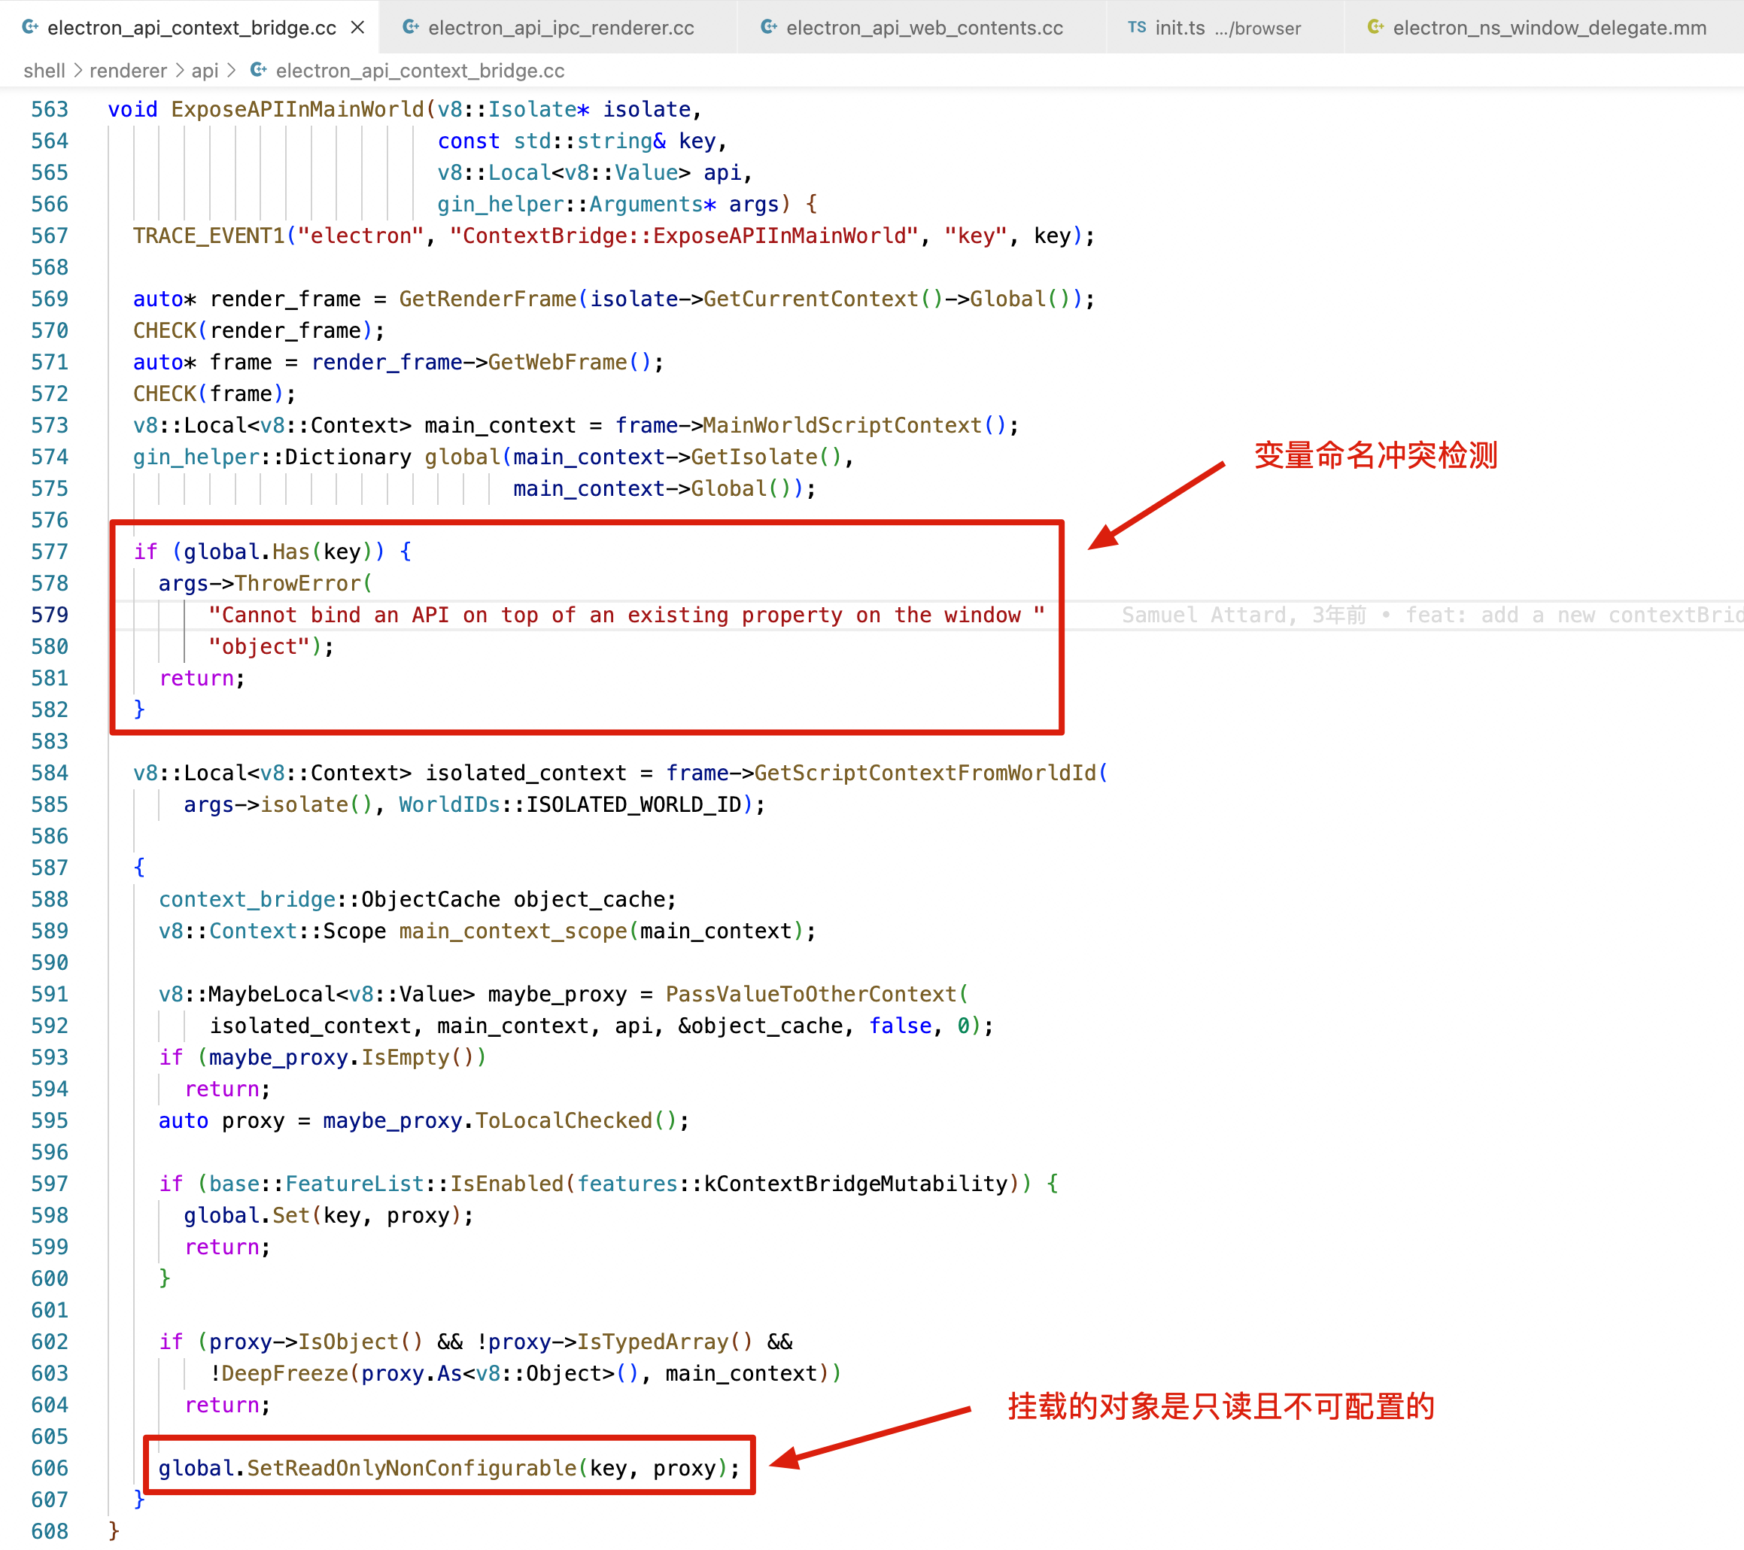Open the electron_api_web_contents.cc tab
Image resolution: width=1744 pixels, height=1550 pixels.
[924, 27]
